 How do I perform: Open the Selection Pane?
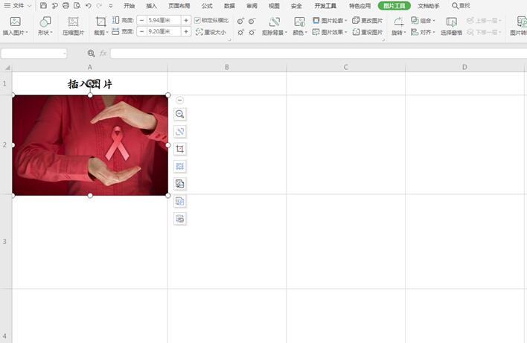[451, 26]
